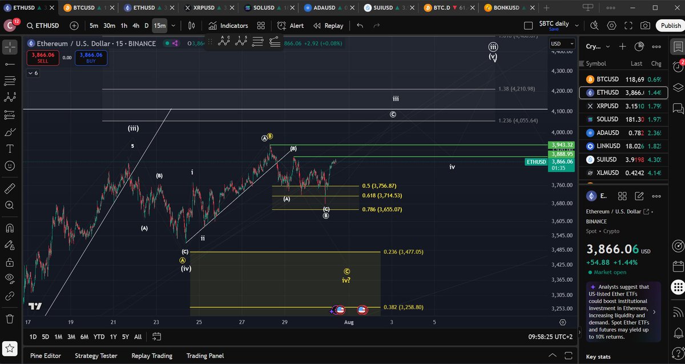Select the D daily timeframe

(x=147, y=26)
